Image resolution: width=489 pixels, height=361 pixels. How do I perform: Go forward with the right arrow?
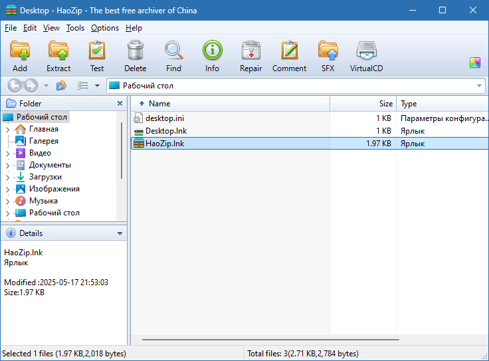31,86
